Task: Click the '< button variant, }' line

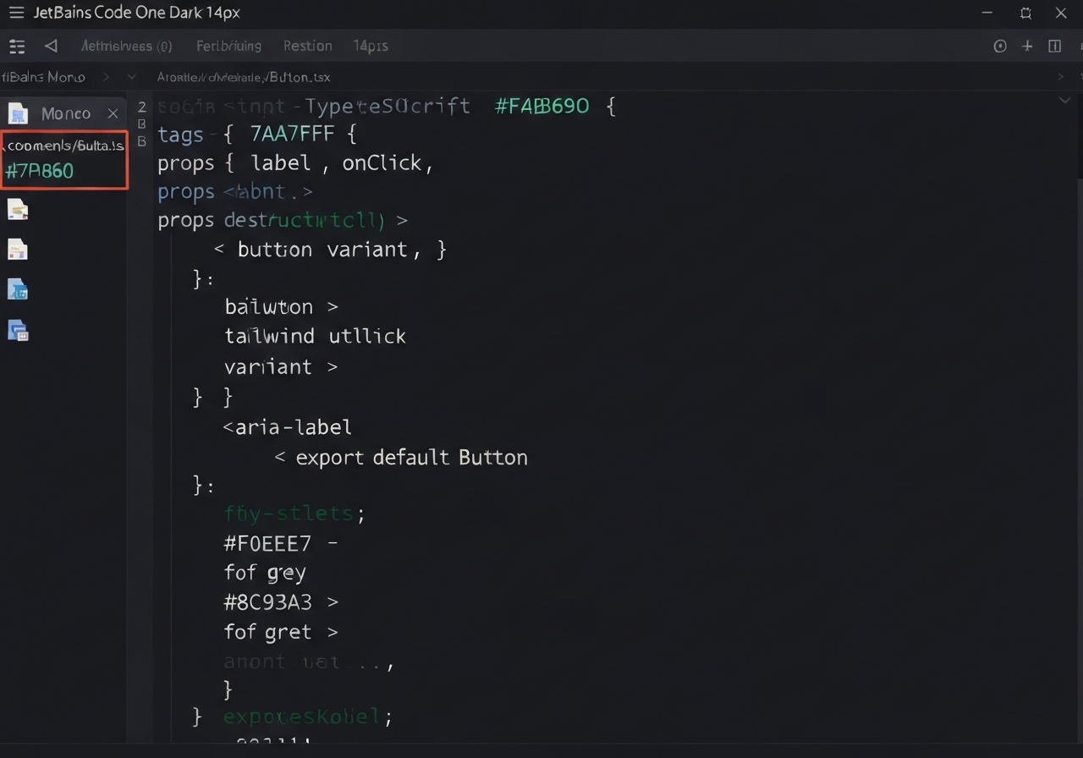Action: (x=330, y=250)
